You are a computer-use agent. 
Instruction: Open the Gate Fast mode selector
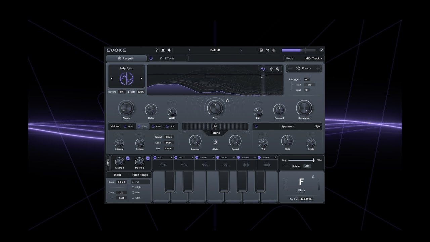tap(121, 198)
